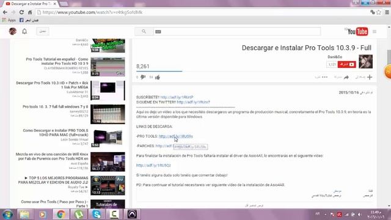The image size is (391, 220).
Task: Open the Asio4All video adf.ly link
Action: (153, 166)
